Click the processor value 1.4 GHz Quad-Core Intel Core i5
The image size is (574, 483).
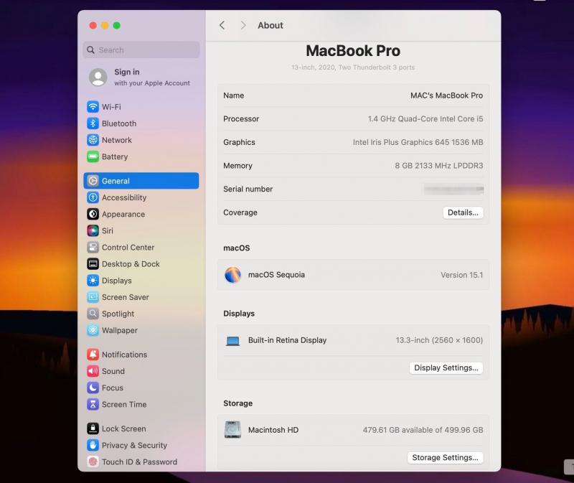pyautogui.click(x=425, y=119)
